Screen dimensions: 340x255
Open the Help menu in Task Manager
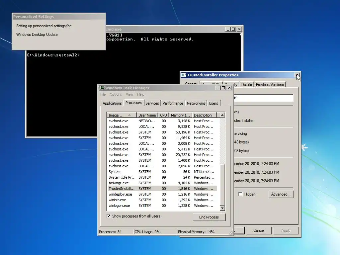[140, 94]
